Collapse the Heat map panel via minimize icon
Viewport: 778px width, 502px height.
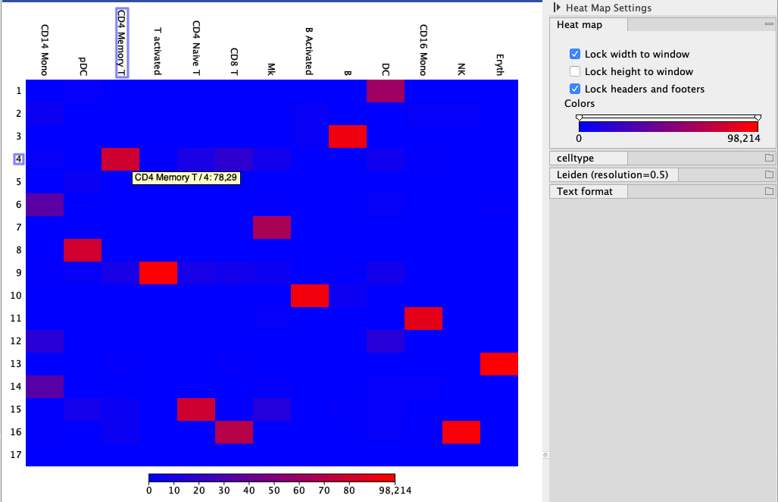click(x=770, y=24)
